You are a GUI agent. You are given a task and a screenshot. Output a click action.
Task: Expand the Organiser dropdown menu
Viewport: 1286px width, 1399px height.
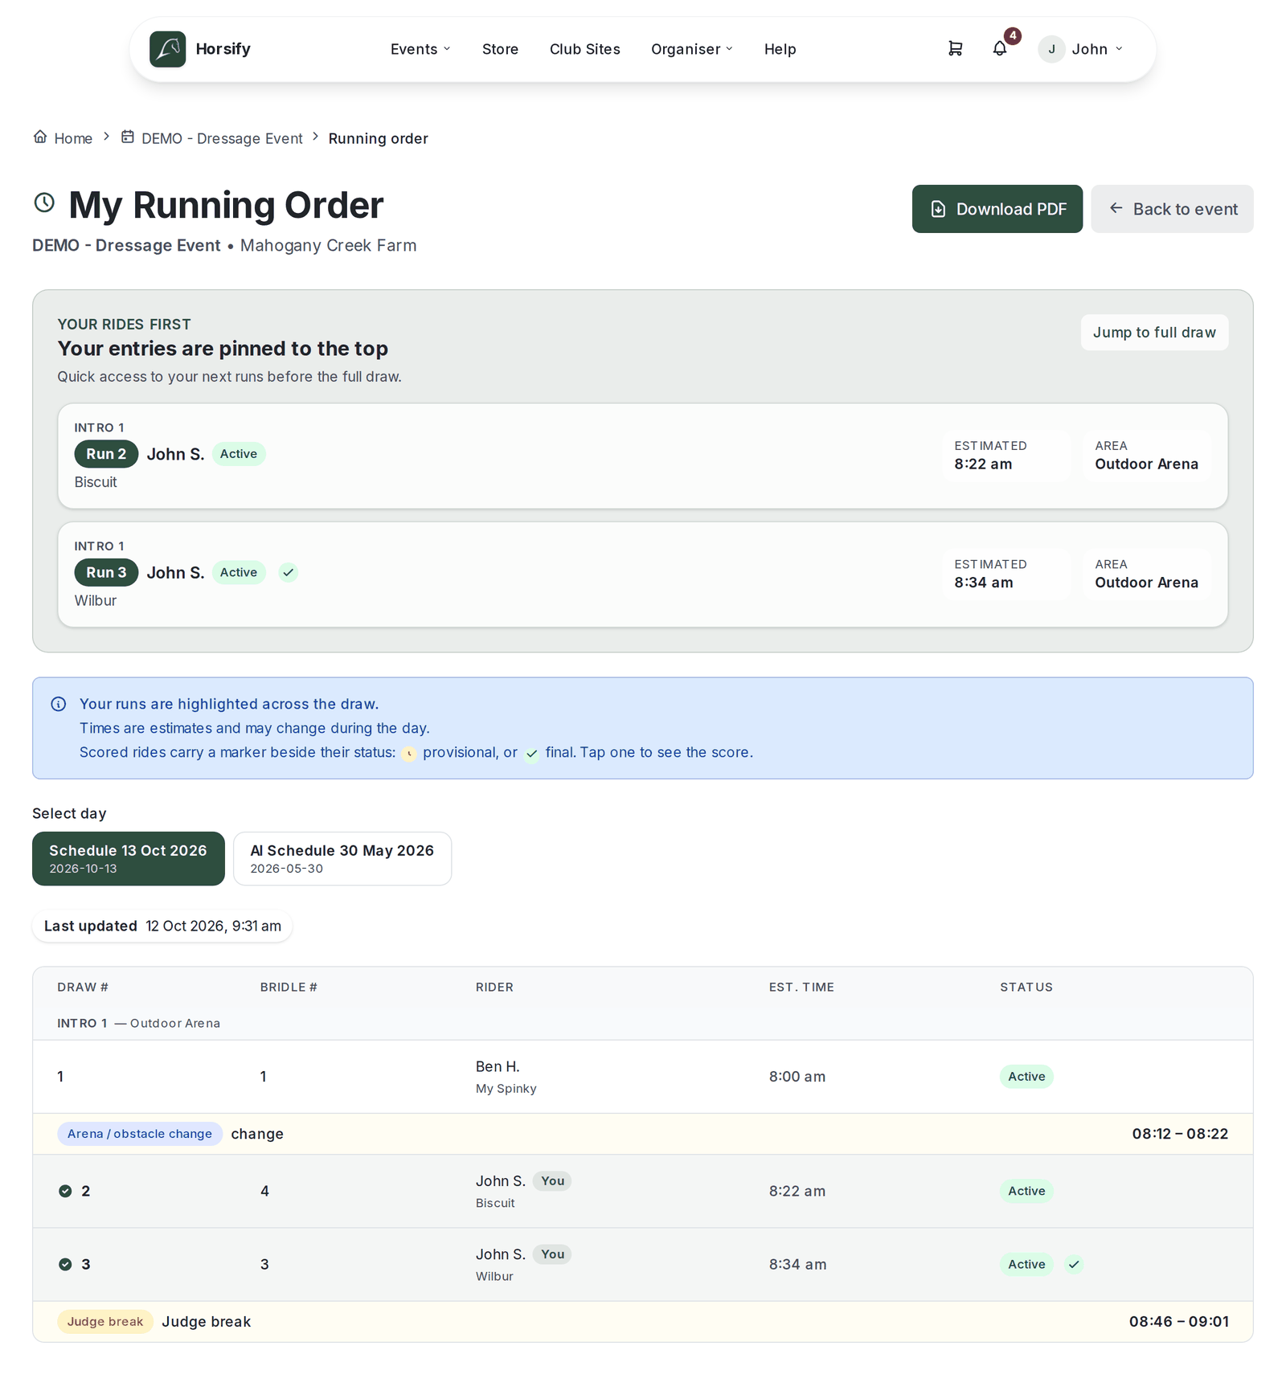[x=692, y=49]
